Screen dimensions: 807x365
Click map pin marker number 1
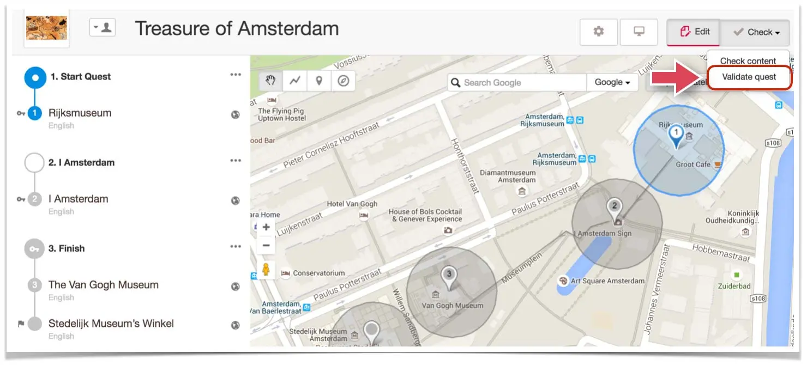pyautogui.click(x=676, y=136)
